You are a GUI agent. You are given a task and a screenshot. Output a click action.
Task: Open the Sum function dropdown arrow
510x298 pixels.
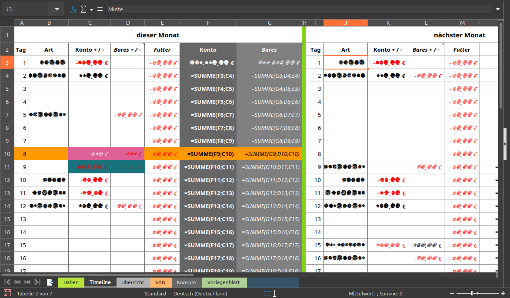click(92, 10)
